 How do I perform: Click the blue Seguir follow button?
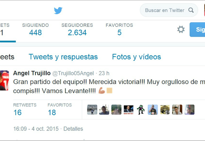[x=197, y=30]
